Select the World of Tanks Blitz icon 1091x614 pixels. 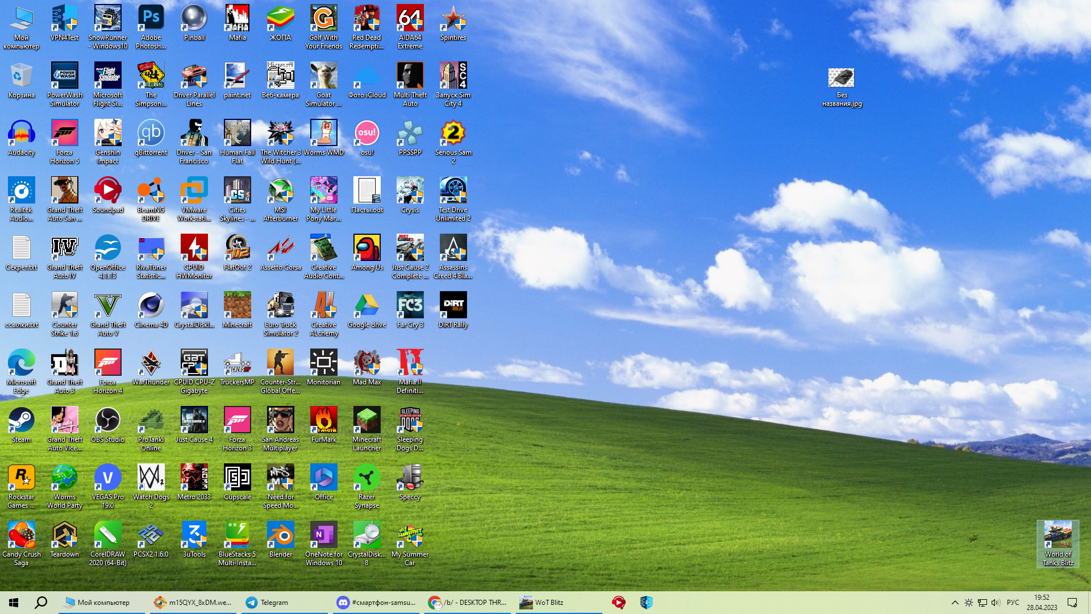[x=1058, y=544]
